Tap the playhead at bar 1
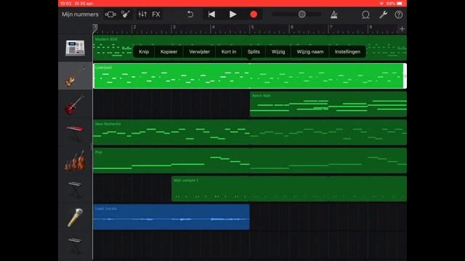The image size is (465, 261). coord(95,28)
